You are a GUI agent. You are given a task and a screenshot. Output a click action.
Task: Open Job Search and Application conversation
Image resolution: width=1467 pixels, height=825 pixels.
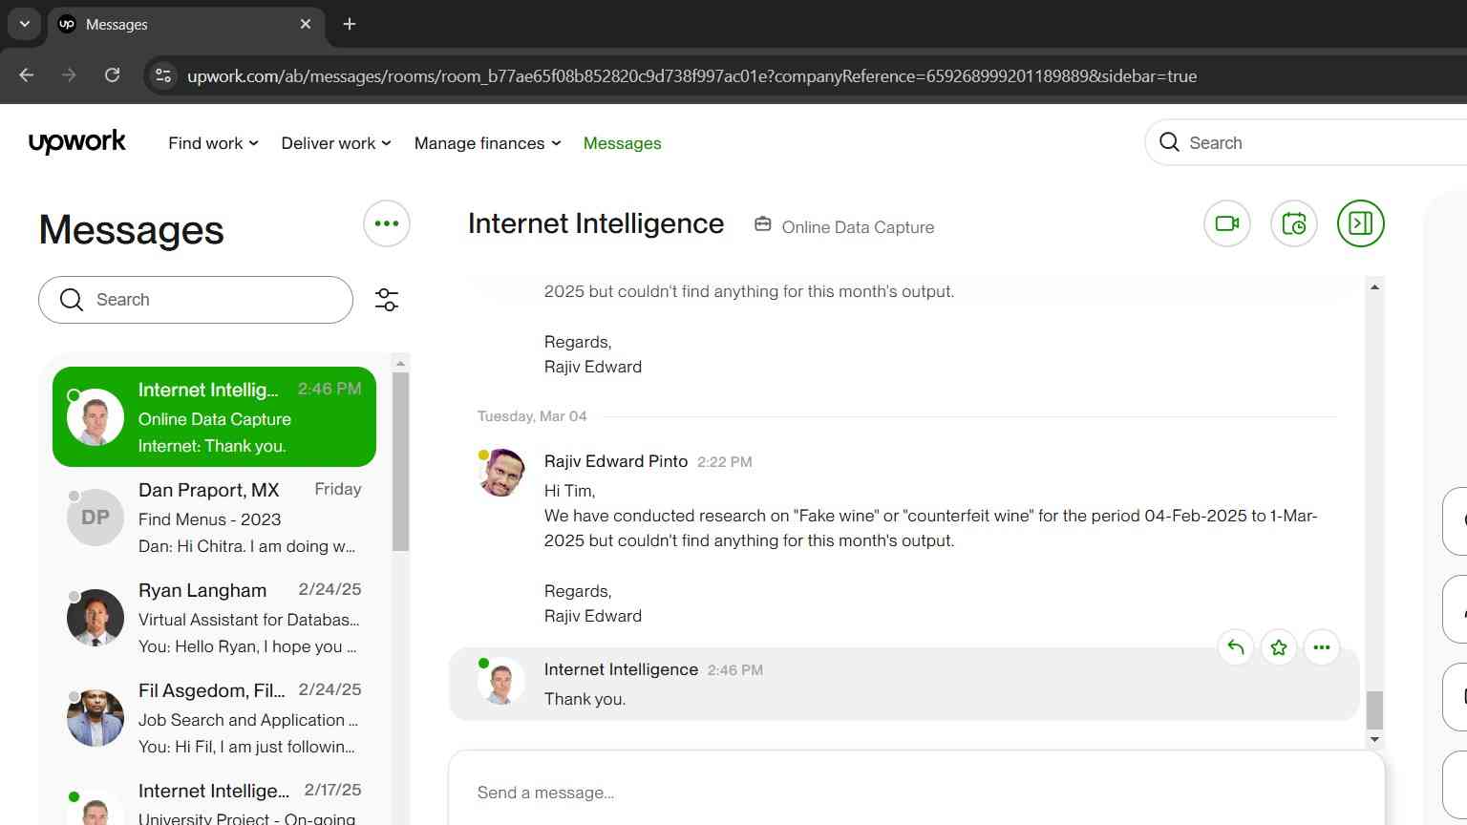click(214, 718)
